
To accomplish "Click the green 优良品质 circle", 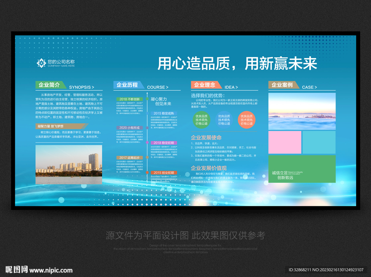I will (x=201, y=120).
